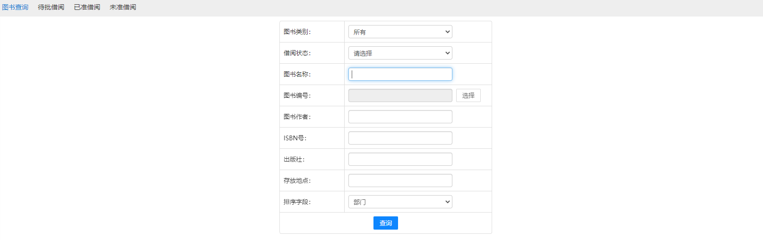
Task: Expand the 排序字段 dropdown
Action: tap(400, 202)
